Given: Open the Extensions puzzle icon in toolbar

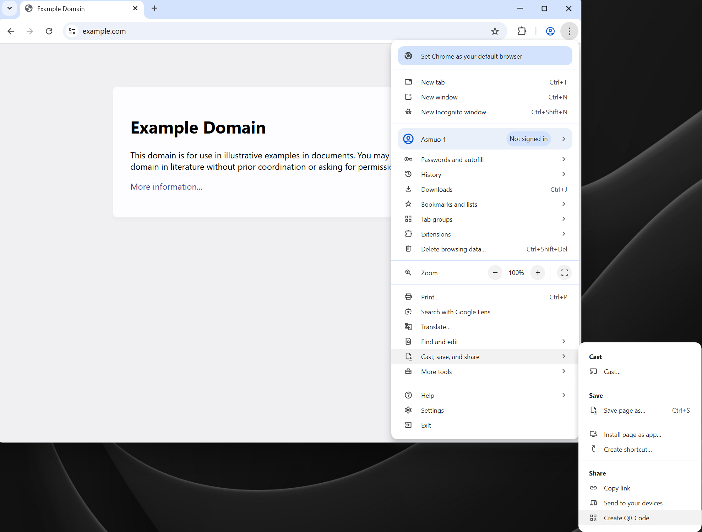Looking at the screenshot, I should 522,31.
